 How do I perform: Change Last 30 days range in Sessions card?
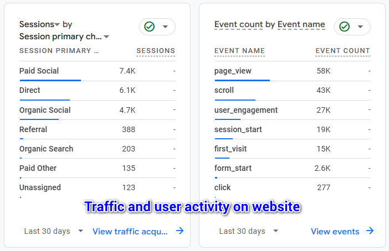click(54, 231)
